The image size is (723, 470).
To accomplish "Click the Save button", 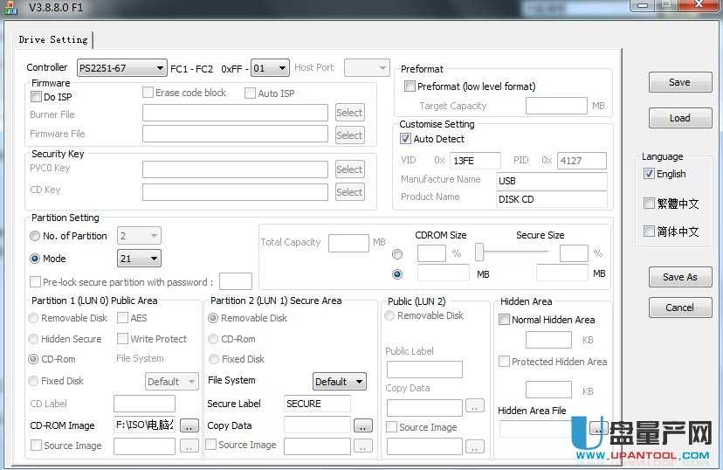I will [679, 82].
